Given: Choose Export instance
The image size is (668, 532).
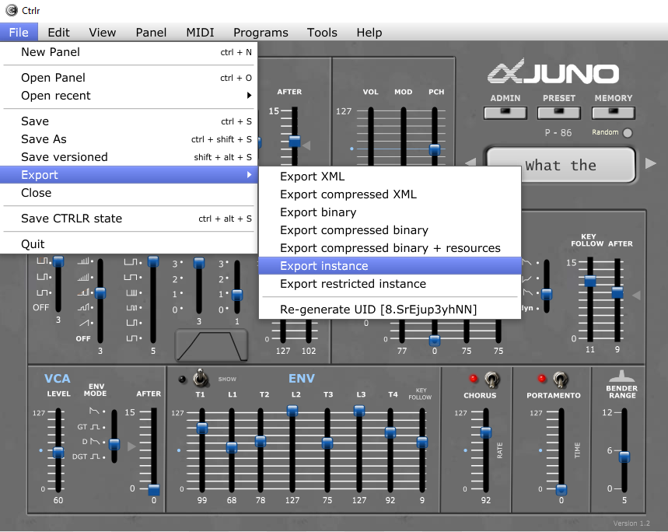Looking at the screenshot, I should [x=390, y=266].
